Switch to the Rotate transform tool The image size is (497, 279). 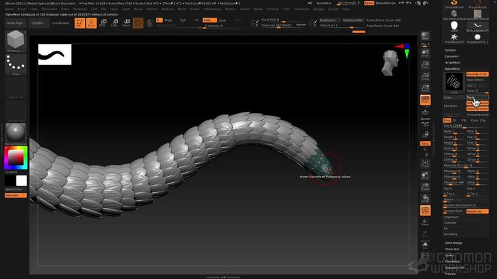click(126, 23)
